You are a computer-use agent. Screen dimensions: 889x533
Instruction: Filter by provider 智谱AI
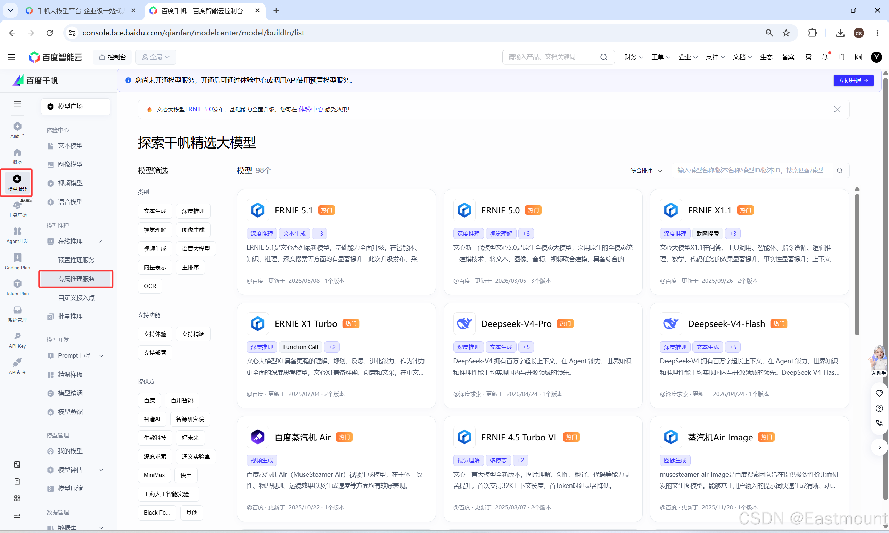[152, 419]
